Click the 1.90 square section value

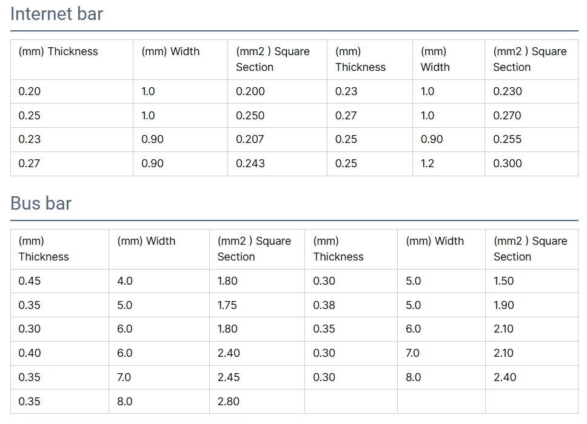[x=503, y=305]
